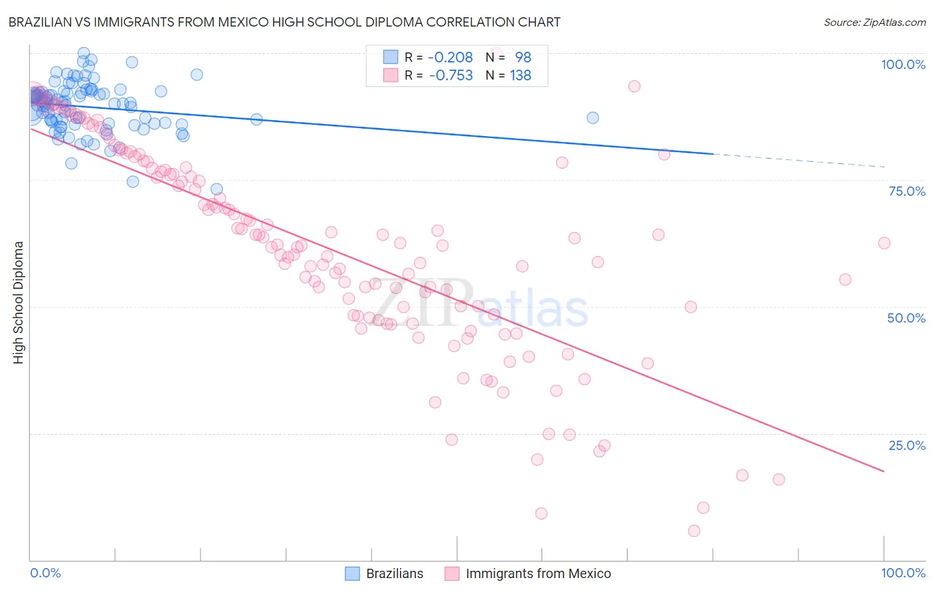Image resolution: width=934 pixels, height=592 pixels.
Task: Click the 50.0% y-axis tick label
Action: pyautogui.click(x=906, y=318)
